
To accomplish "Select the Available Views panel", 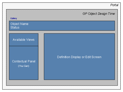I will pos(24,40).
